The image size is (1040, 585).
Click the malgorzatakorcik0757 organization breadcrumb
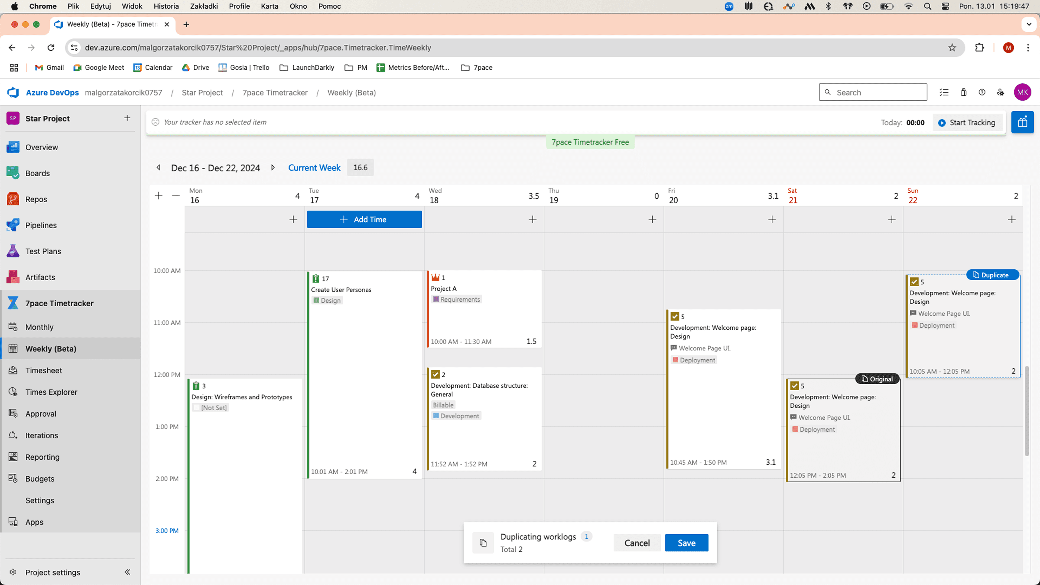pos(123,92)
